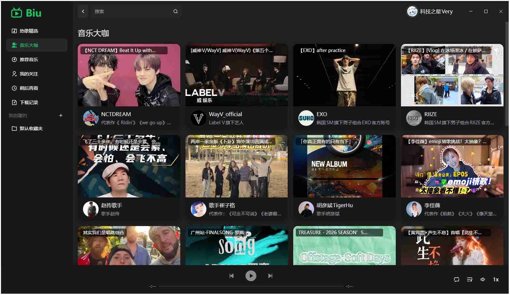Skip to the next track
The image size is (510, 295).
click(x=270, y=276)
